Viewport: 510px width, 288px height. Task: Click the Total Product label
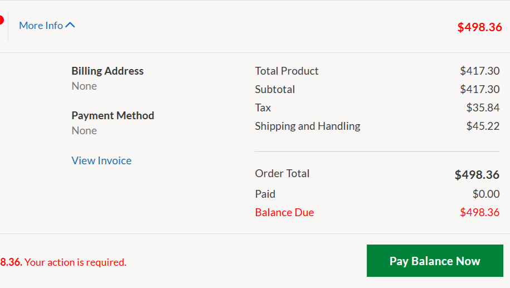point(286,71)
